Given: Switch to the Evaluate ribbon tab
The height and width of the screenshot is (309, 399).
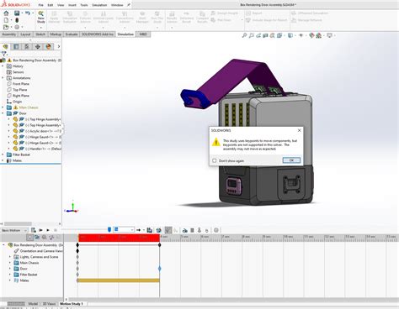Looking at the screenshot, I should tap(72, 34).
